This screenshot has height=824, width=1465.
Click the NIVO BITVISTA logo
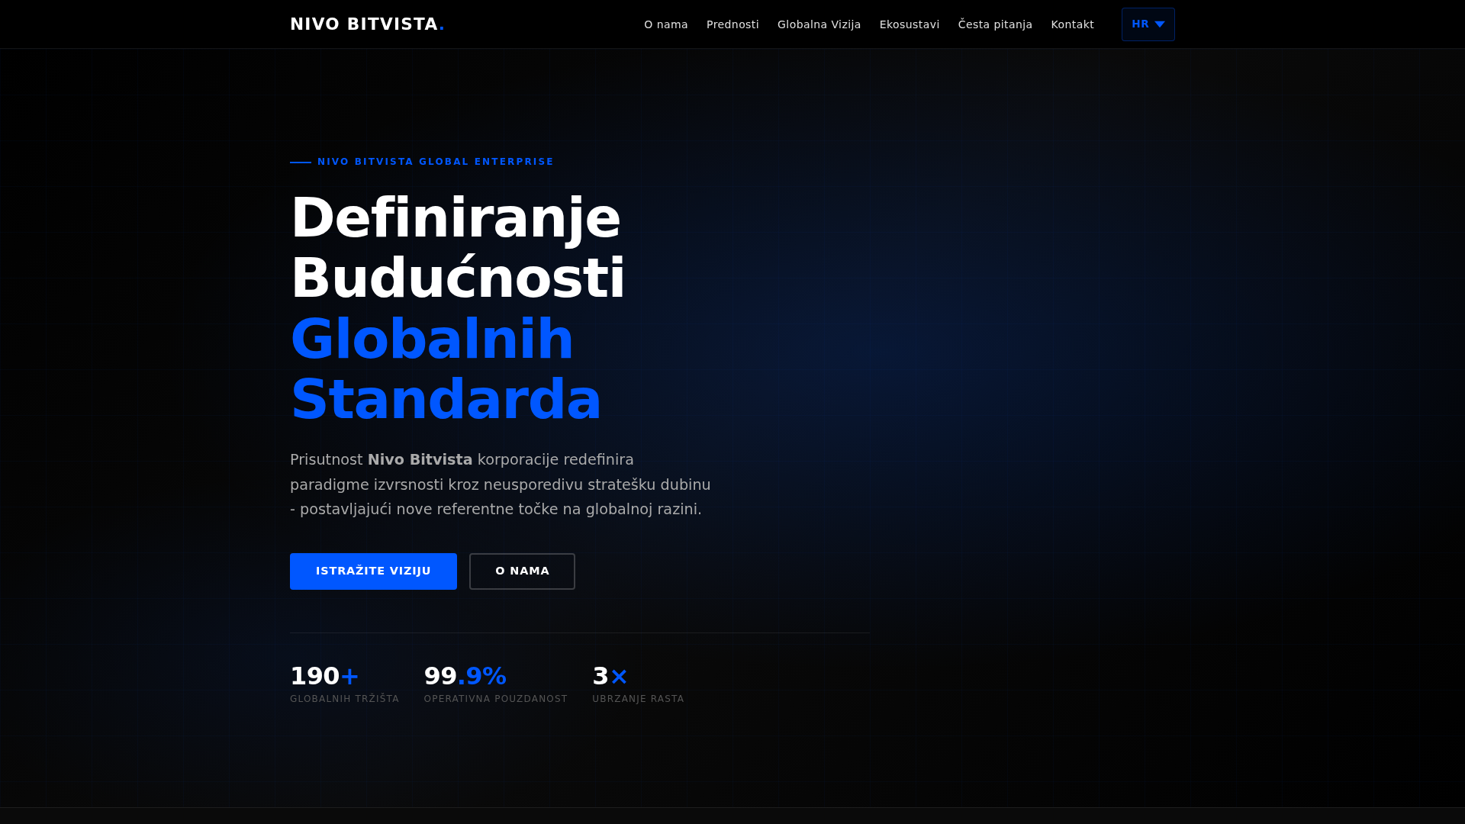coord(367,24)
